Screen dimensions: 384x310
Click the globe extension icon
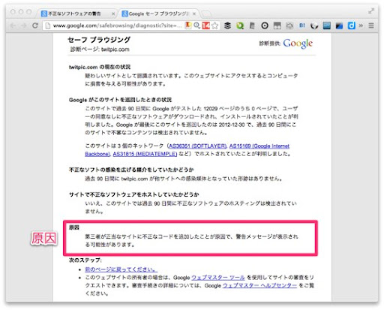click(x=314, y=26)
